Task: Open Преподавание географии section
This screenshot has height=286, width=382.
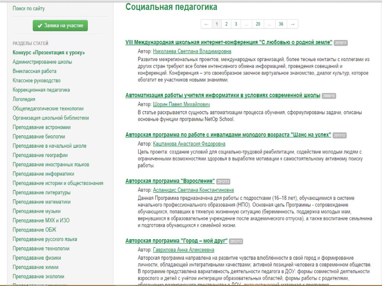Action: (40, 155)
